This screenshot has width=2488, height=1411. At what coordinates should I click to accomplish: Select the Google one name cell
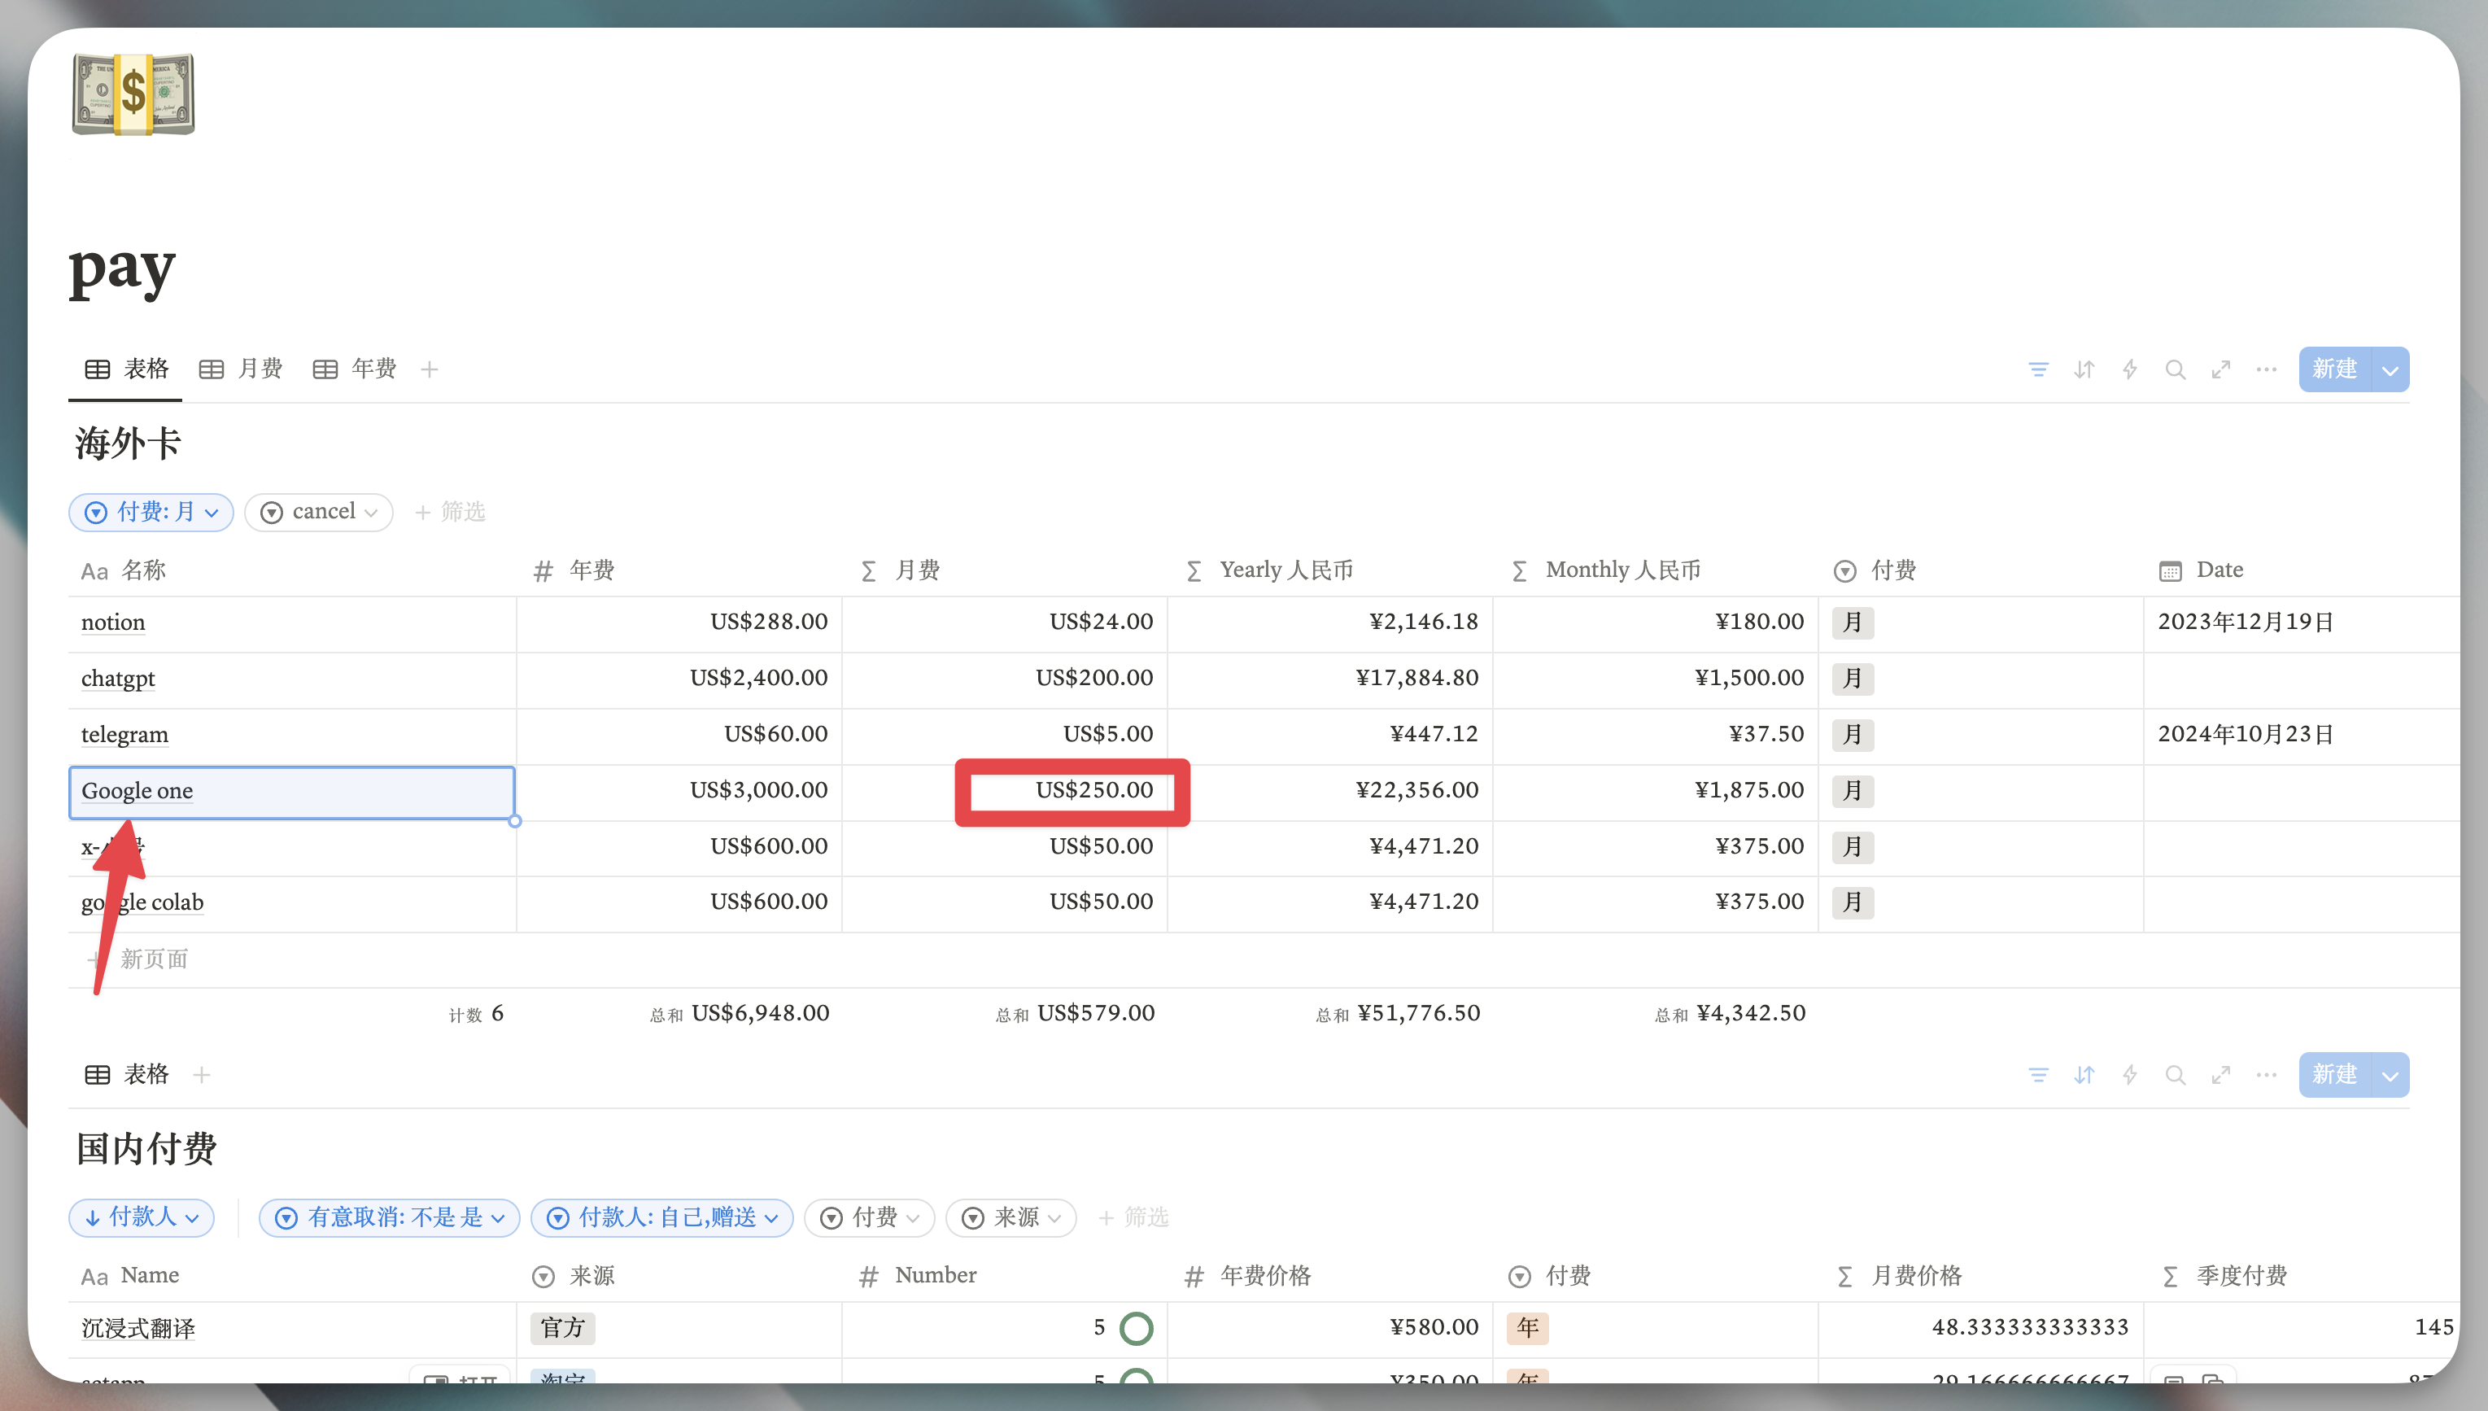tap(291, 792)
